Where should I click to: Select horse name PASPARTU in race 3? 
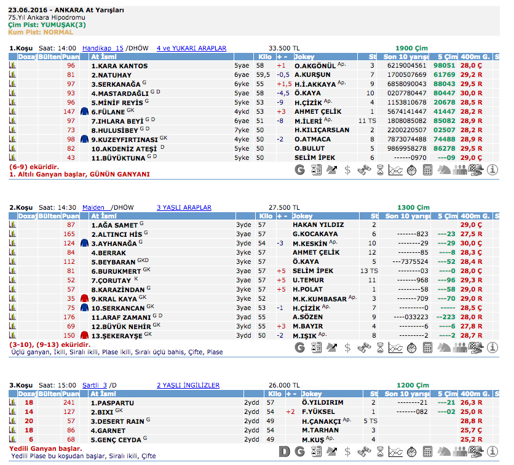[x=111, y=403]
